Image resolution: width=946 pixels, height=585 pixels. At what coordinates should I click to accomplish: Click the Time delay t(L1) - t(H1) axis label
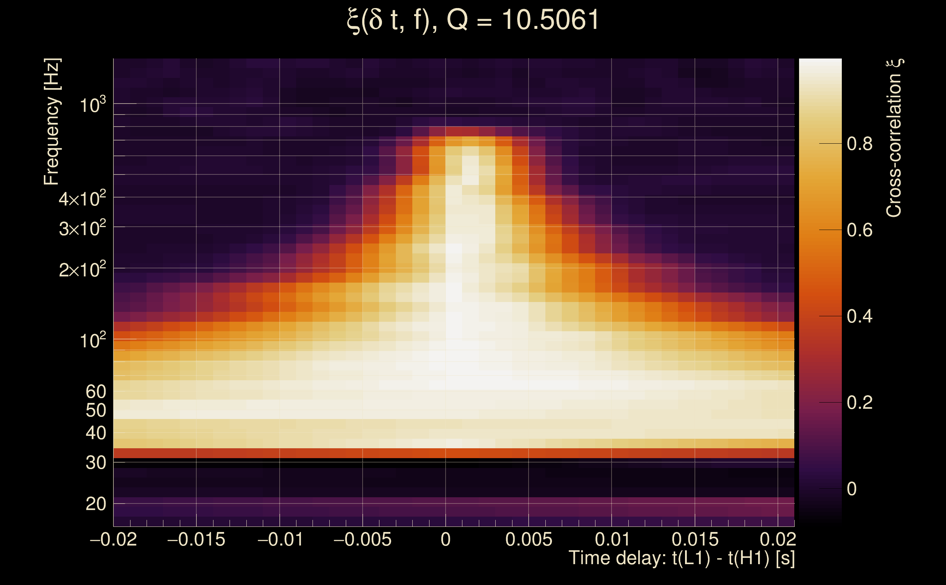click(x=681, y=558)
